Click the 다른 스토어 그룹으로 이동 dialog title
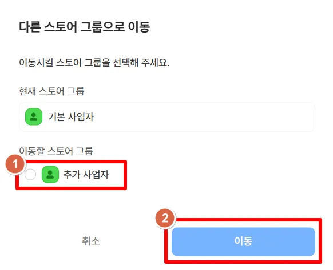The image size is (333, 270). pos(85,27)
